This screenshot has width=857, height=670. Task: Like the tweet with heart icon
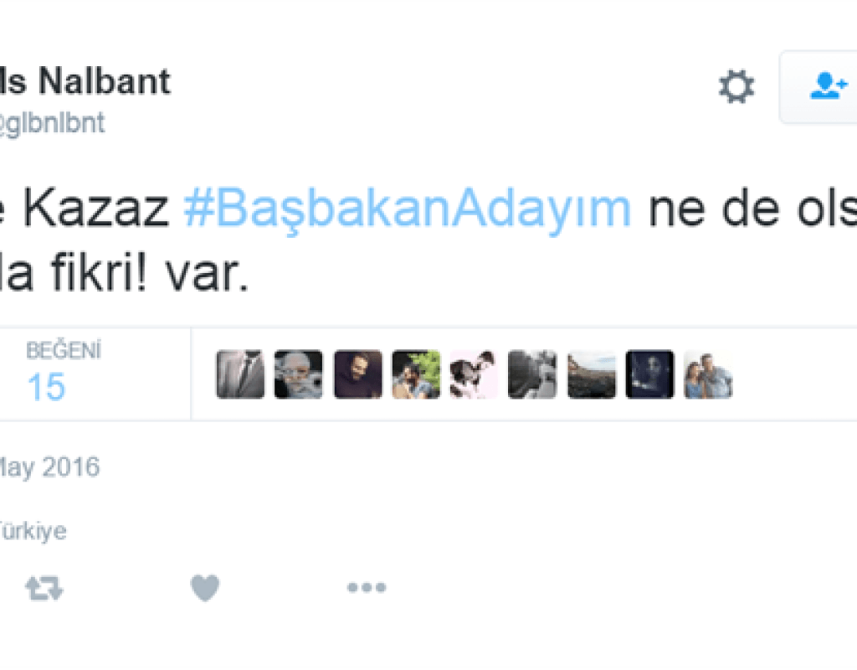click(x=205, y=588)
